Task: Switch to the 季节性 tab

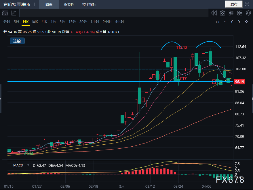Action: pos(69,4)
